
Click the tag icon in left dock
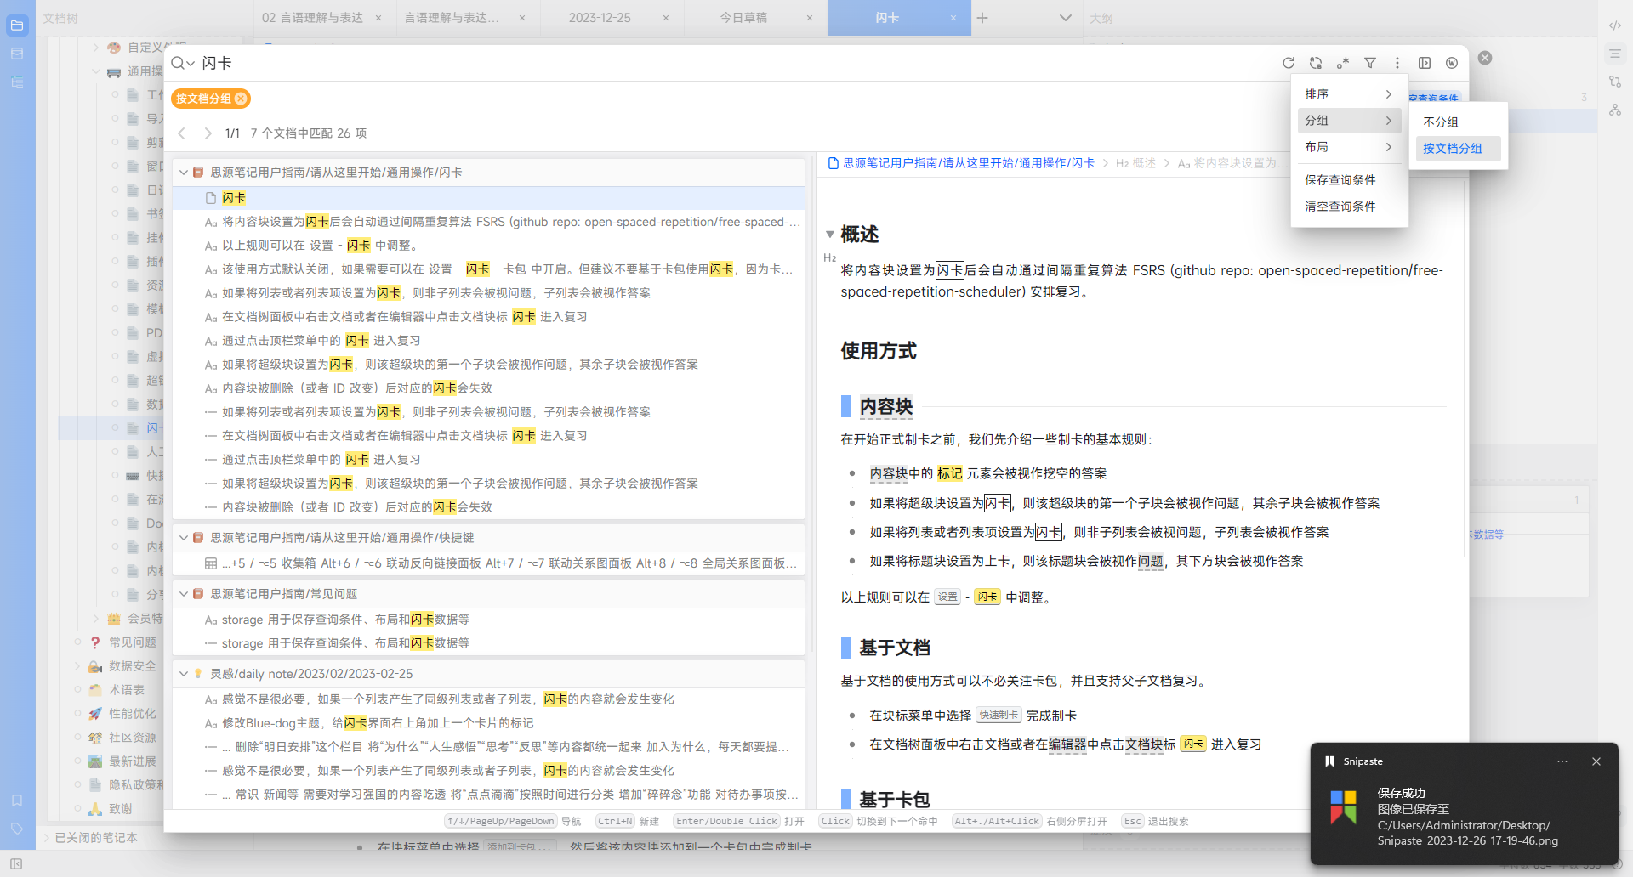coord(17,829)
